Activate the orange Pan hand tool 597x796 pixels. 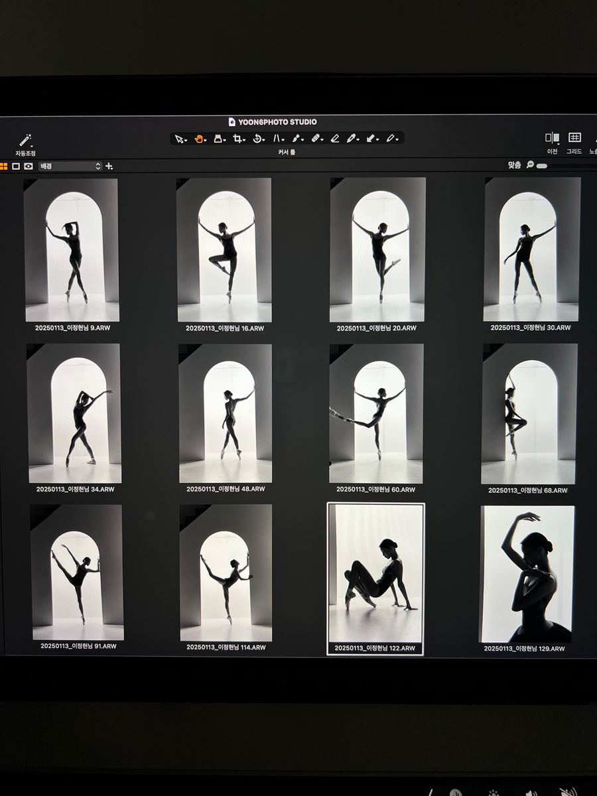click(x=198, y=139)
